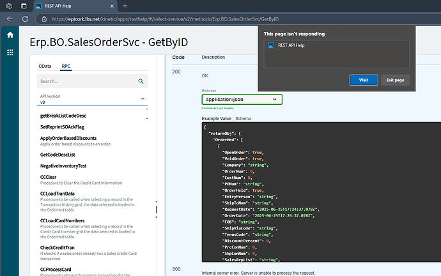The width and height of the screenshot is (441, 276).
Task: Click the "SalesRepList" line in the JSON example
Action: (251, 259)
